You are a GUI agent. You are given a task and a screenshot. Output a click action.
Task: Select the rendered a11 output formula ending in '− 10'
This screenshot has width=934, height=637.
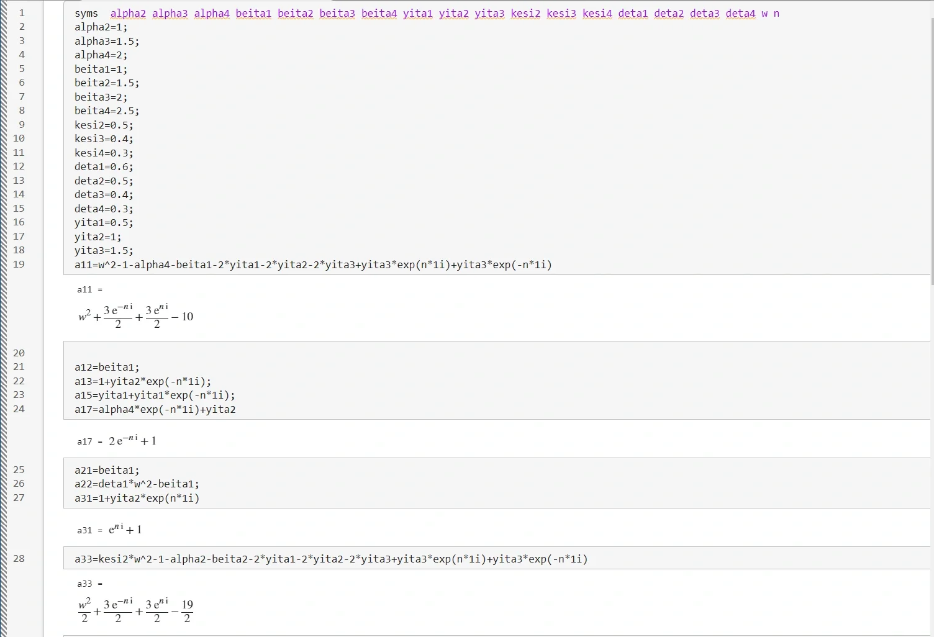136,316
